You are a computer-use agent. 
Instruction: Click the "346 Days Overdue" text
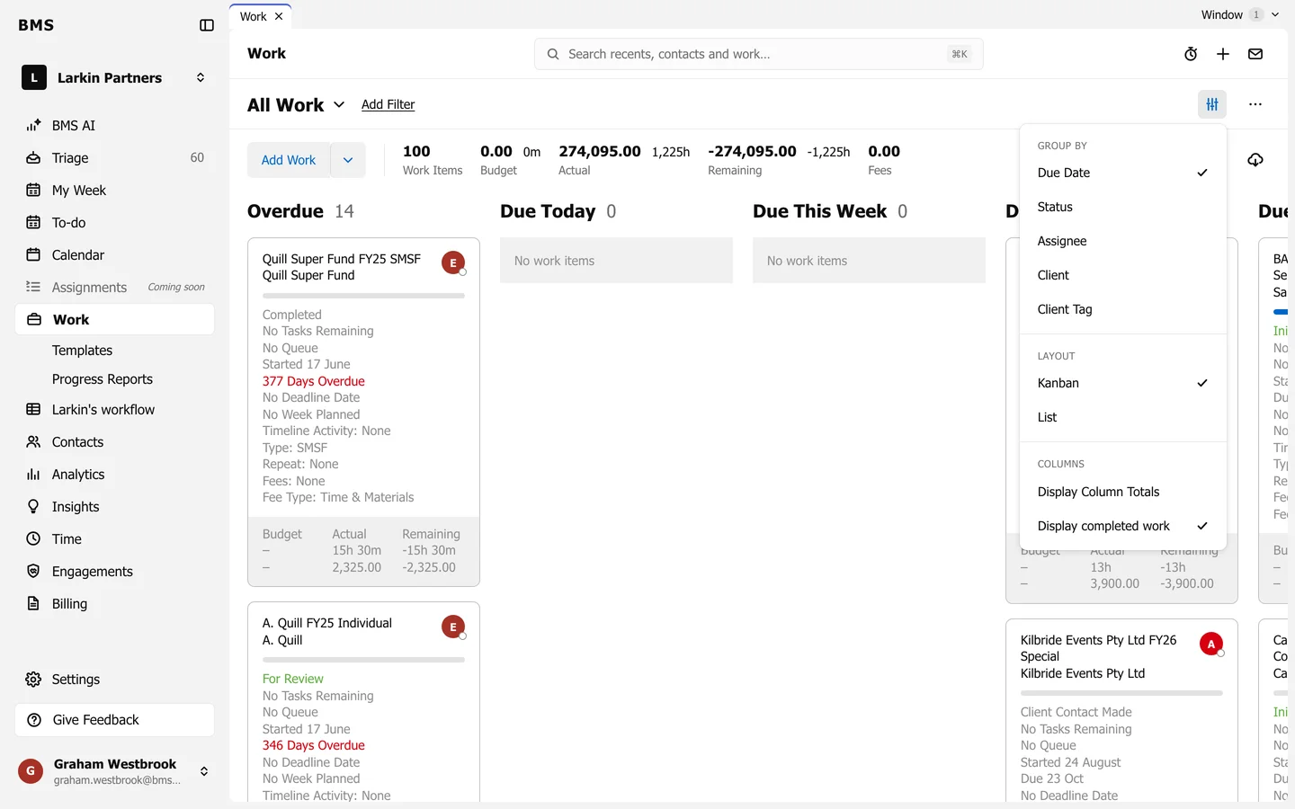click(x=314, y=745)
